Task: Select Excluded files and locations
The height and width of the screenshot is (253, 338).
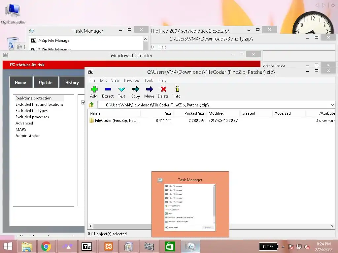Action: coord(40,104)
